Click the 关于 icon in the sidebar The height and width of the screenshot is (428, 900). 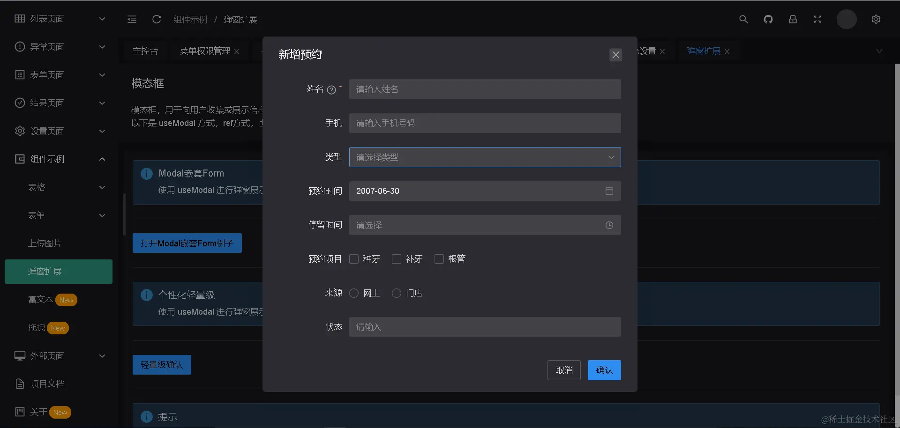click(20, 412)
